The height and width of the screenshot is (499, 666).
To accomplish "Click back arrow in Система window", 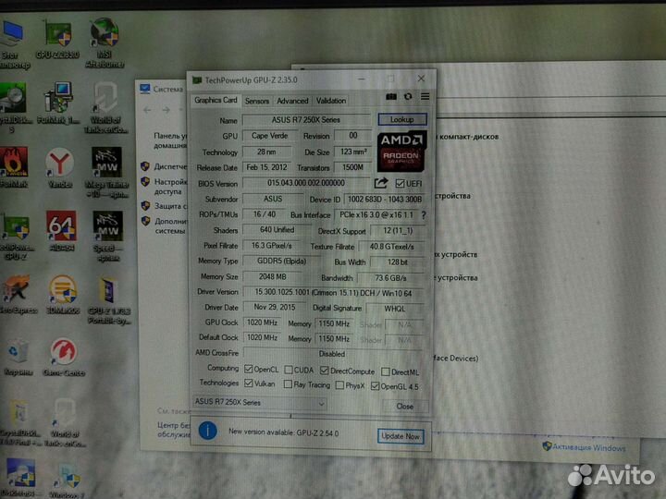I will 147,110.
